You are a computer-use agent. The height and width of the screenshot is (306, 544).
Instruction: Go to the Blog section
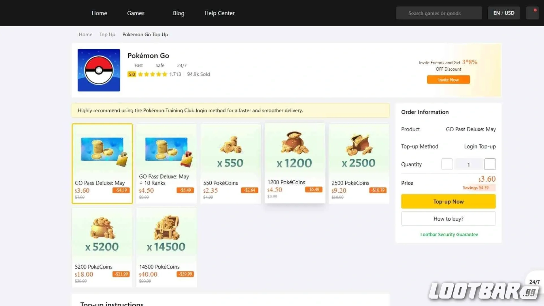(178, 13)
